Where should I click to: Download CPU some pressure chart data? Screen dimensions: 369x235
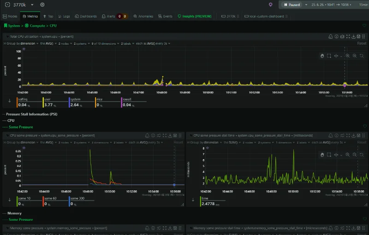[170, 136]
